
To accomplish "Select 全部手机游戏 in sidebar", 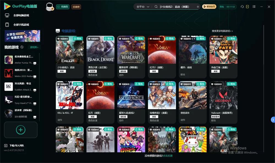I will tap(17, 25).
